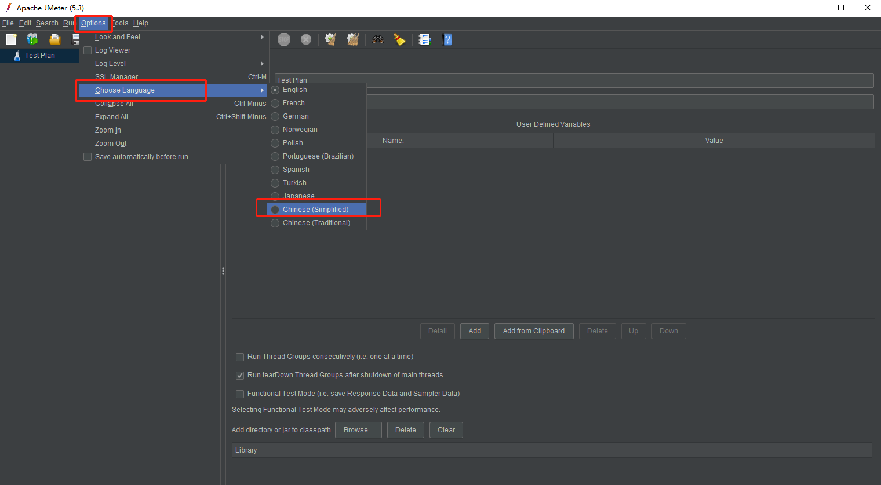Viewport: 881px width, 485px height.
Task: Check Run Thread Groups consecutively
Action: (240, 357)
